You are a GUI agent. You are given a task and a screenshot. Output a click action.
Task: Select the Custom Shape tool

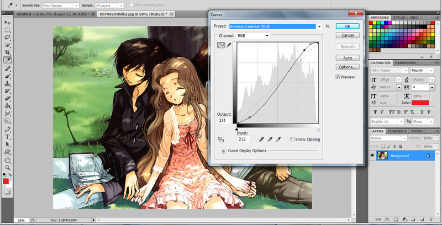coord(7,152)
